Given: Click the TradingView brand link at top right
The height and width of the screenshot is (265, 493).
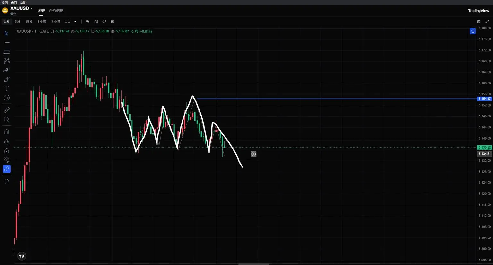Looking at the screenshot, I should tap(479, 11).
